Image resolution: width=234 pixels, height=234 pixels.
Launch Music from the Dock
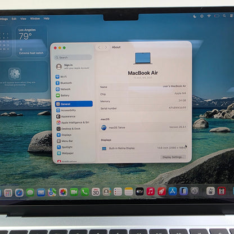click(x=151, y=191)
